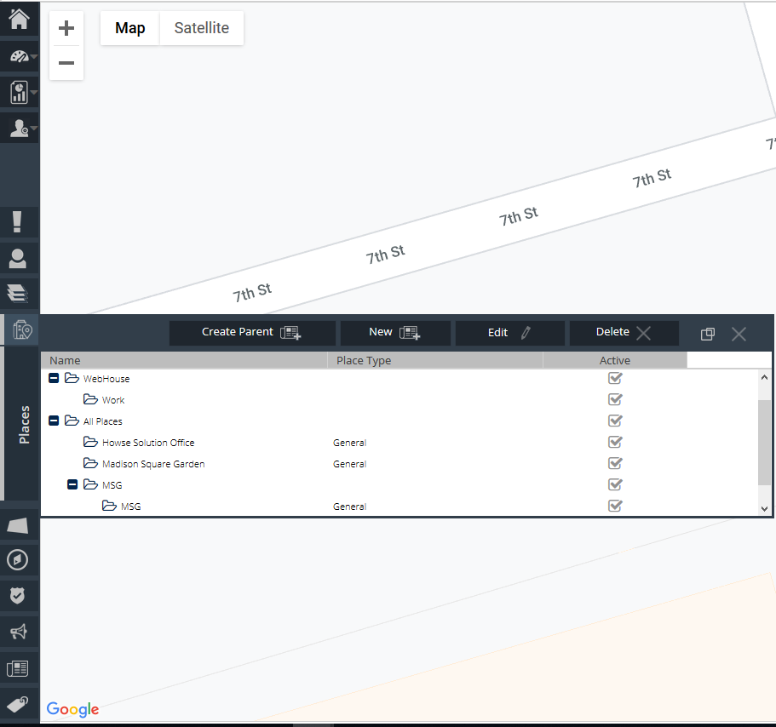The width and height of the screenshot is (776, 727).
Task: Close the Places panel
Action: click(x=739, y=335)
